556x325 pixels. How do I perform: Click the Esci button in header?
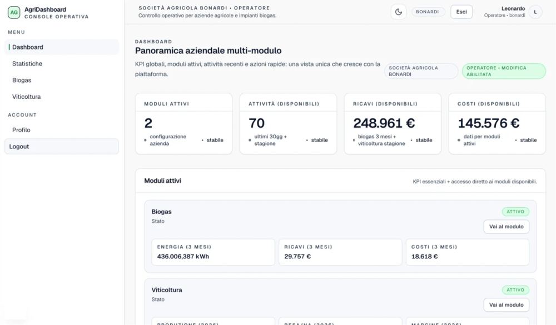[461, 12]
